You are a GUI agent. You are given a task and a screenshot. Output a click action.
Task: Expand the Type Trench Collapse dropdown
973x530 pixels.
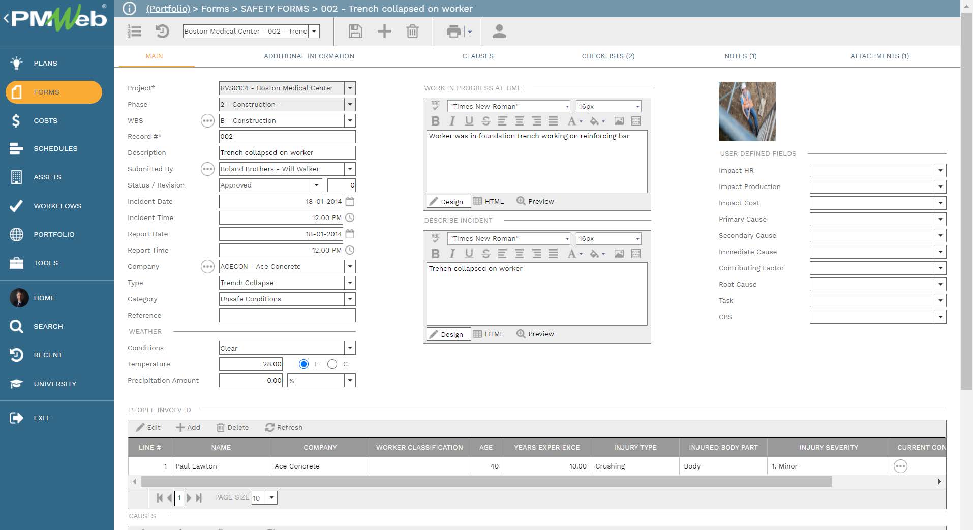tap(350, 283)
